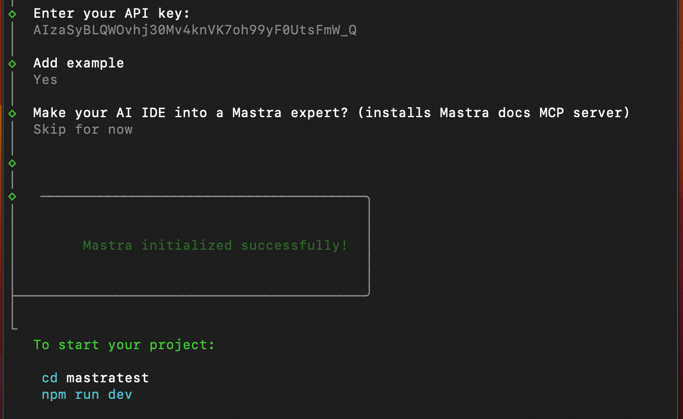
Task: Click the "run" word in npm command
Action: click(87, 394)
